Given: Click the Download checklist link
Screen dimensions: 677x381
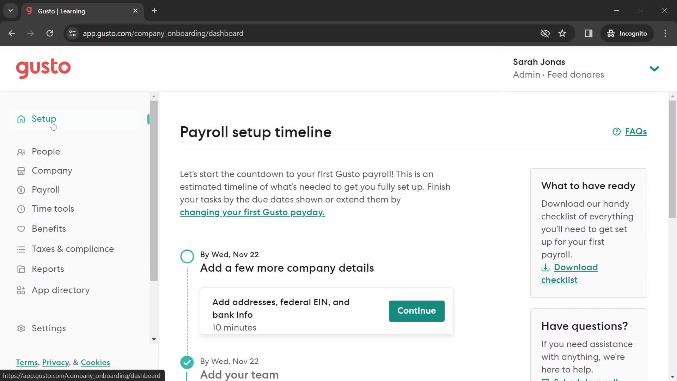Looking at the screenshot, I should click(x=569, y=273).
